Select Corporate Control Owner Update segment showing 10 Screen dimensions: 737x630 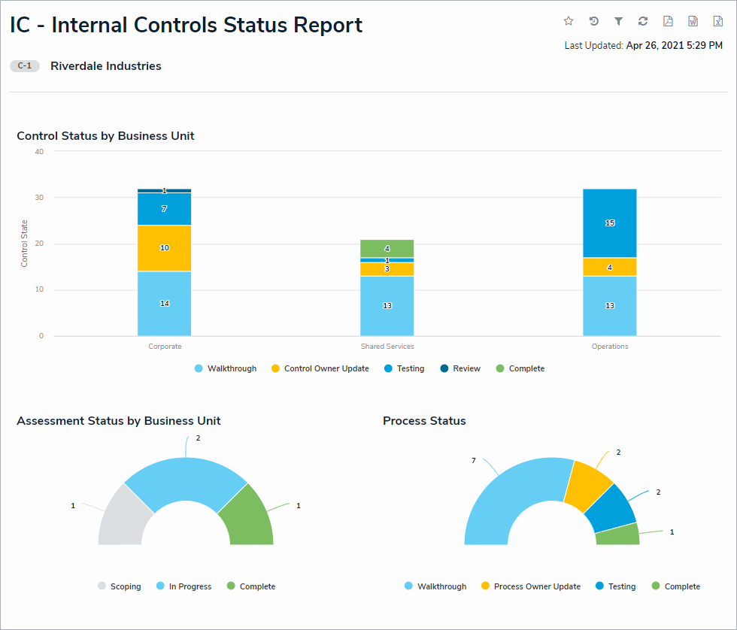165,248
